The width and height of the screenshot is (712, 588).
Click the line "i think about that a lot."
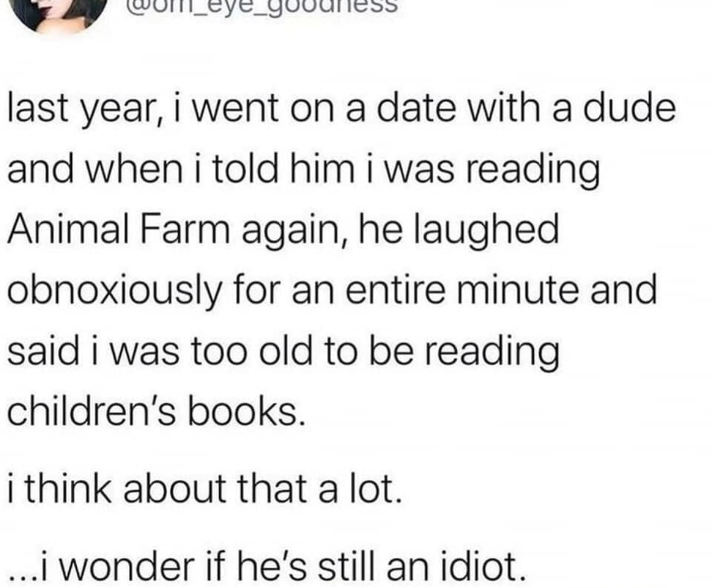(203, 490)
